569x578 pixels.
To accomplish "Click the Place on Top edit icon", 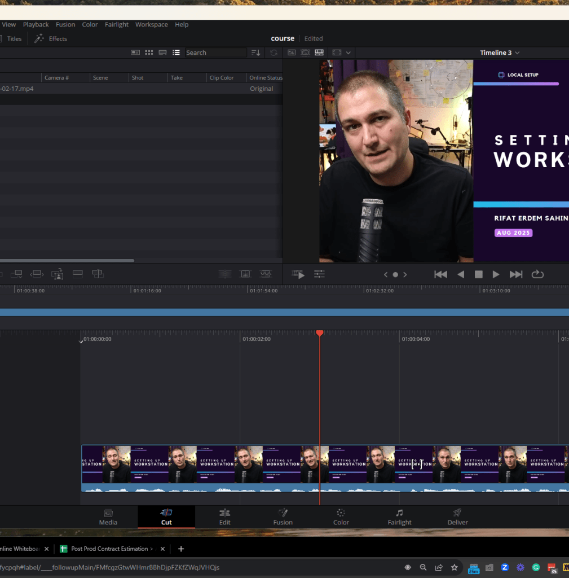I will tap(77, 274).
